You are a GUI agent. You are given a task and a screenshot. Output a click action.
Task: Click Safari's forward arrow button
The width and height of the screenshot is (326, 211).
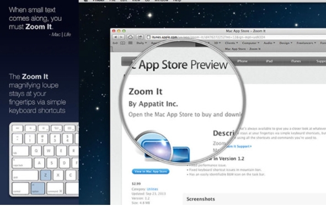(121, 37)
